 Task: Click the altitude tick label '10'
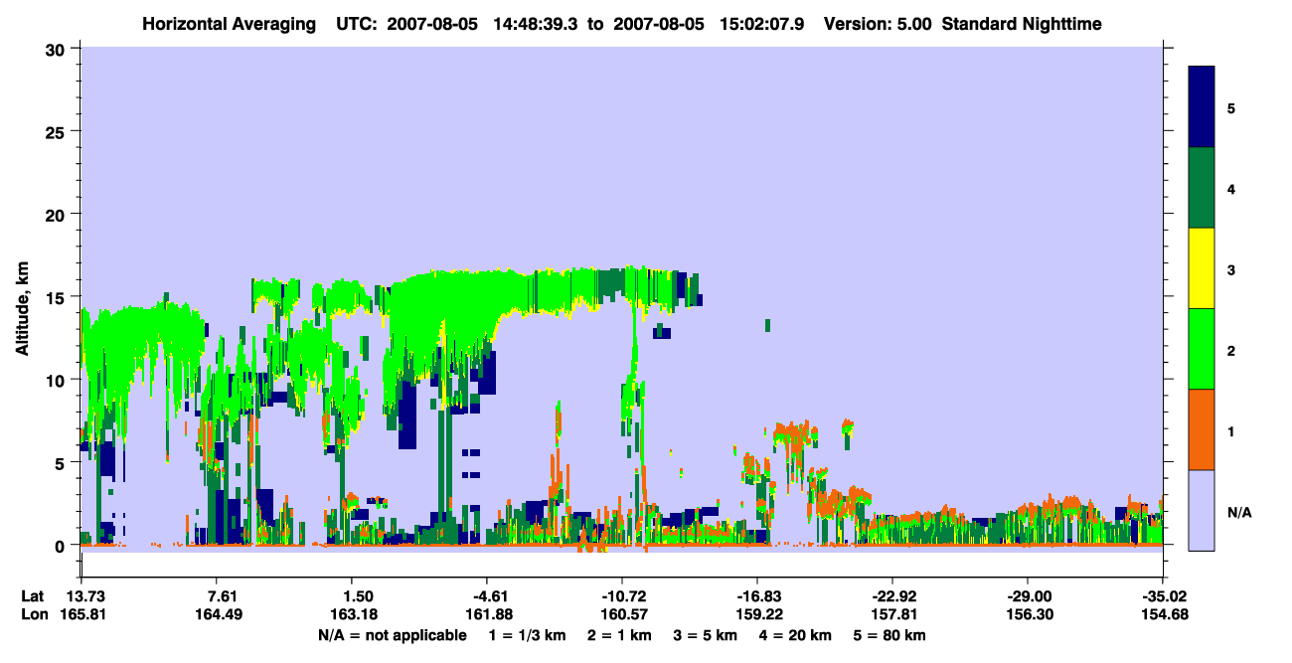[56, 380]
